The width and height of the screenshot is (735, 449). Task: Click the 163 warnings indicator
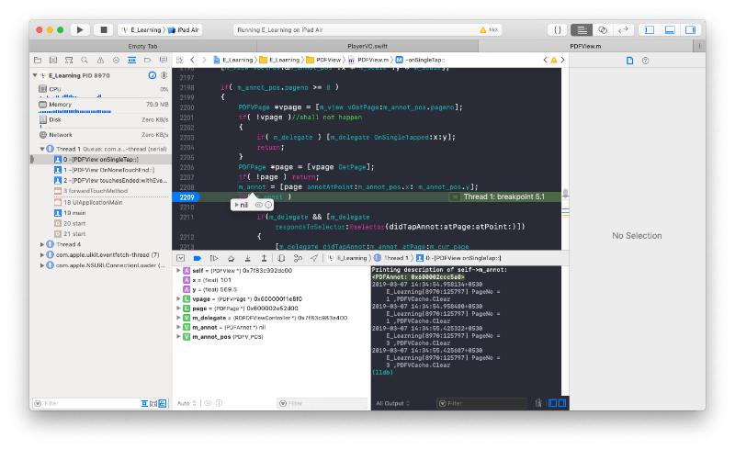click(x=488, y=29)
